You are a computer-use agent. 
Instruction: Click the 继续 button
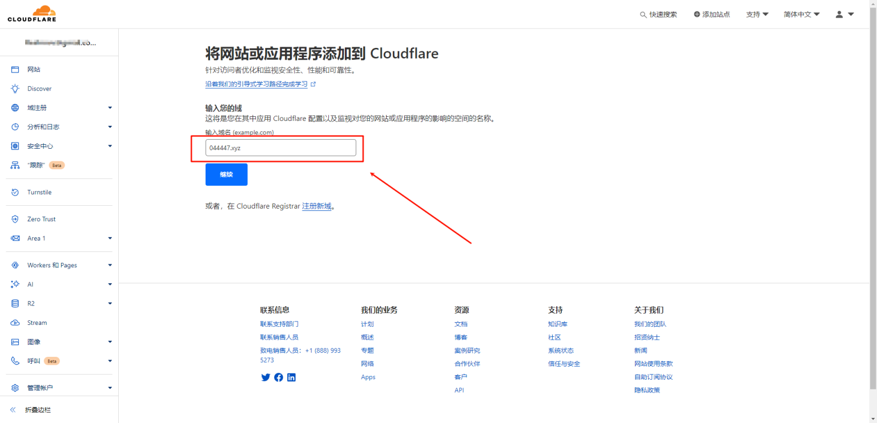tap(226, 174)
